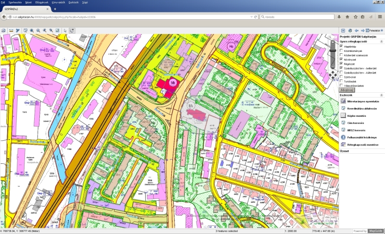Enable the Közintézmények layer checkbox

tap(341, 50)
